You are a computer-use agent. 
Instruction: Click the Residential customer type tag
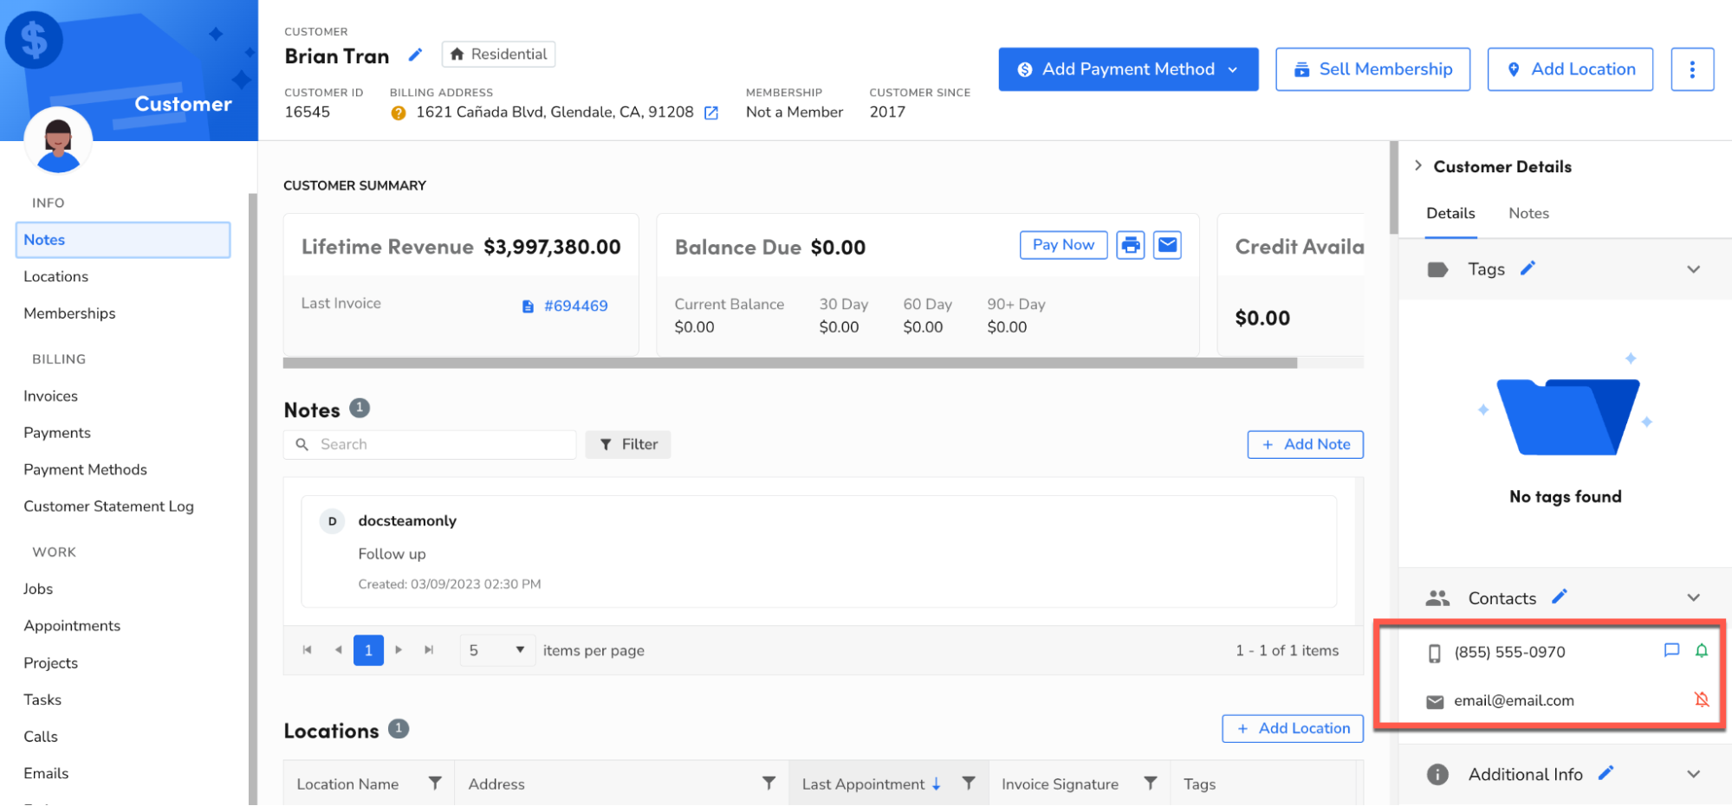point(498,55)
